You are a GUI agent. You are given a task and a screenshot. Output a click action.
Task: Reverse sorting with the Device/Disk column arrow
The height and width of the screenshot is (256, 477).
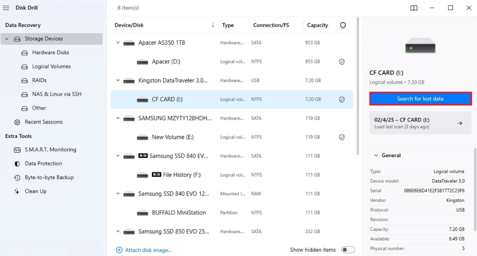coord(213,25)
